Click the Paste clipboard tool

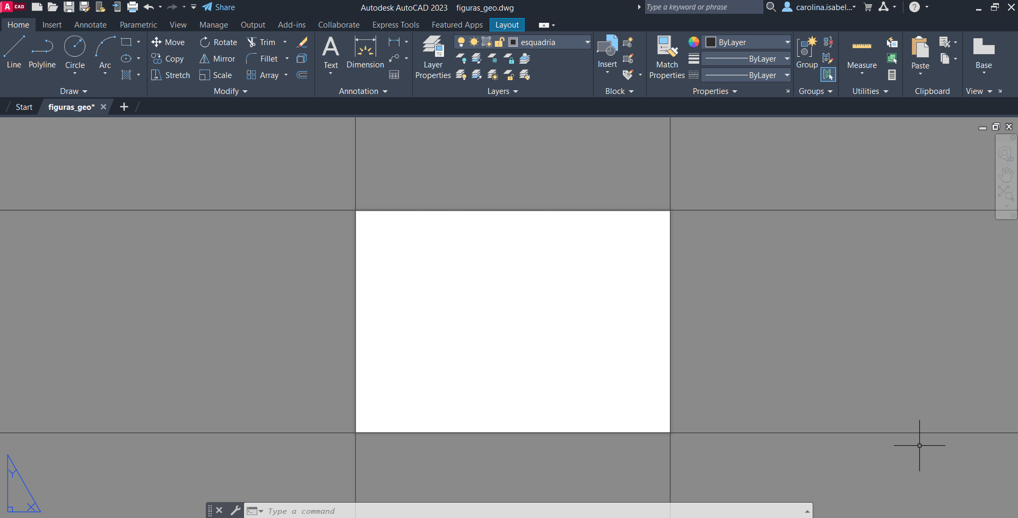(920, 52)
